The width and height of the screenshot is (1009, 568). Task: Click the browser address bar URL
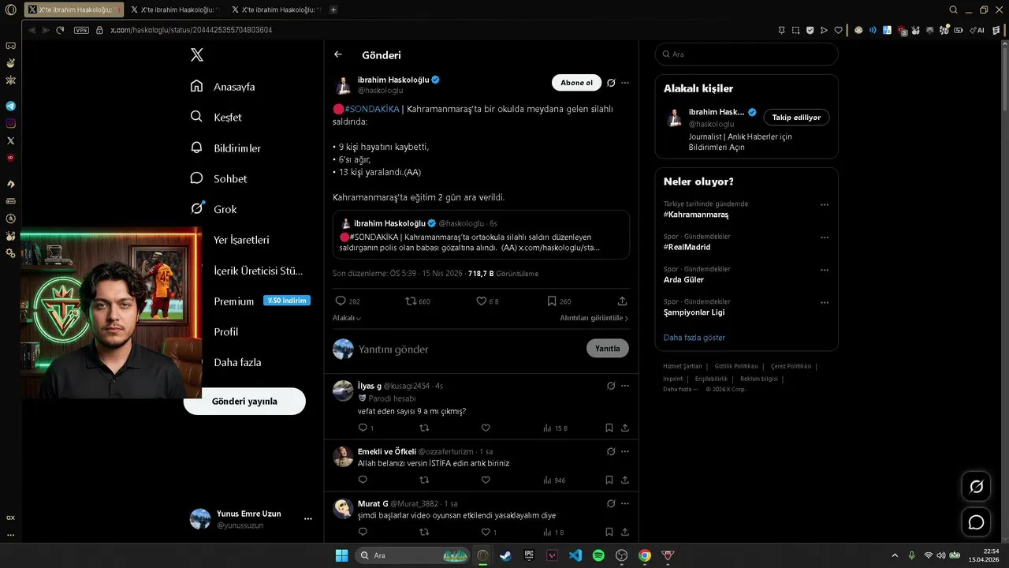tap(191, 30)
